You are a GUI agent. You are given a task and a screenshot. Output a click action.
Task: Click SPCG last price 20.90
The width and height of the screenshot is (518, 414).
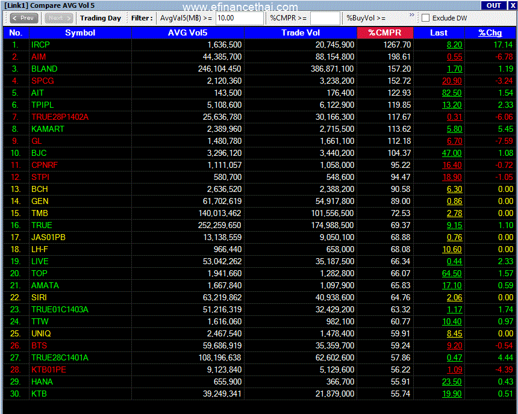point(452,81)
